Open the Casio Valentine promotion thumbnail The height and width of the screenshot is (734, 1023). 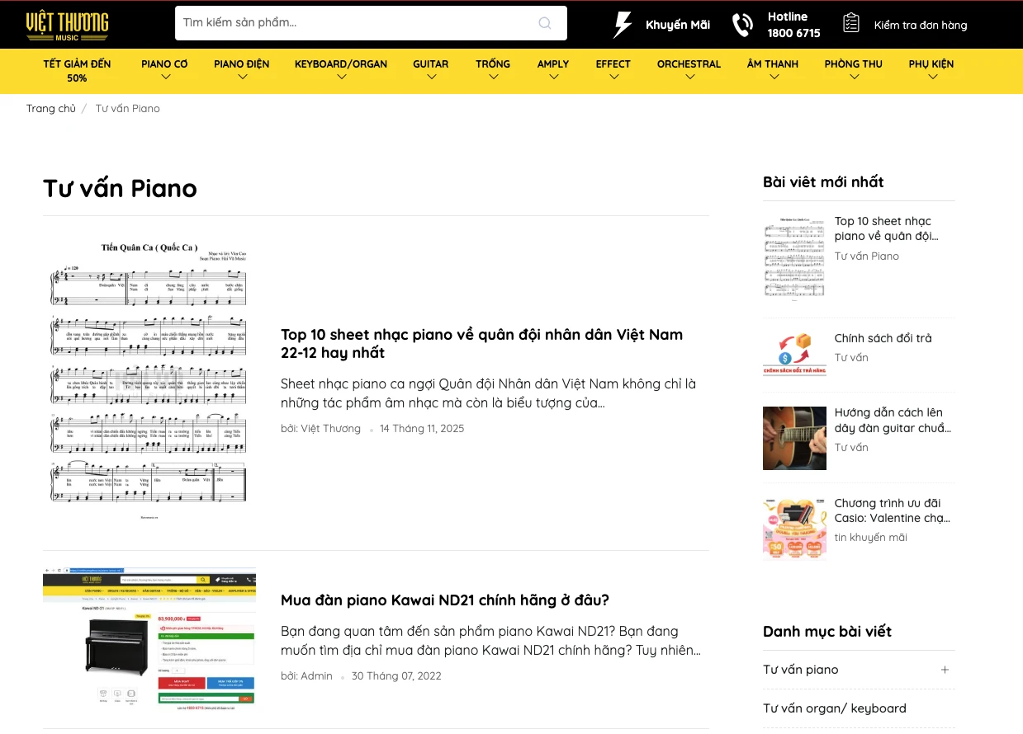click(793, 529)
